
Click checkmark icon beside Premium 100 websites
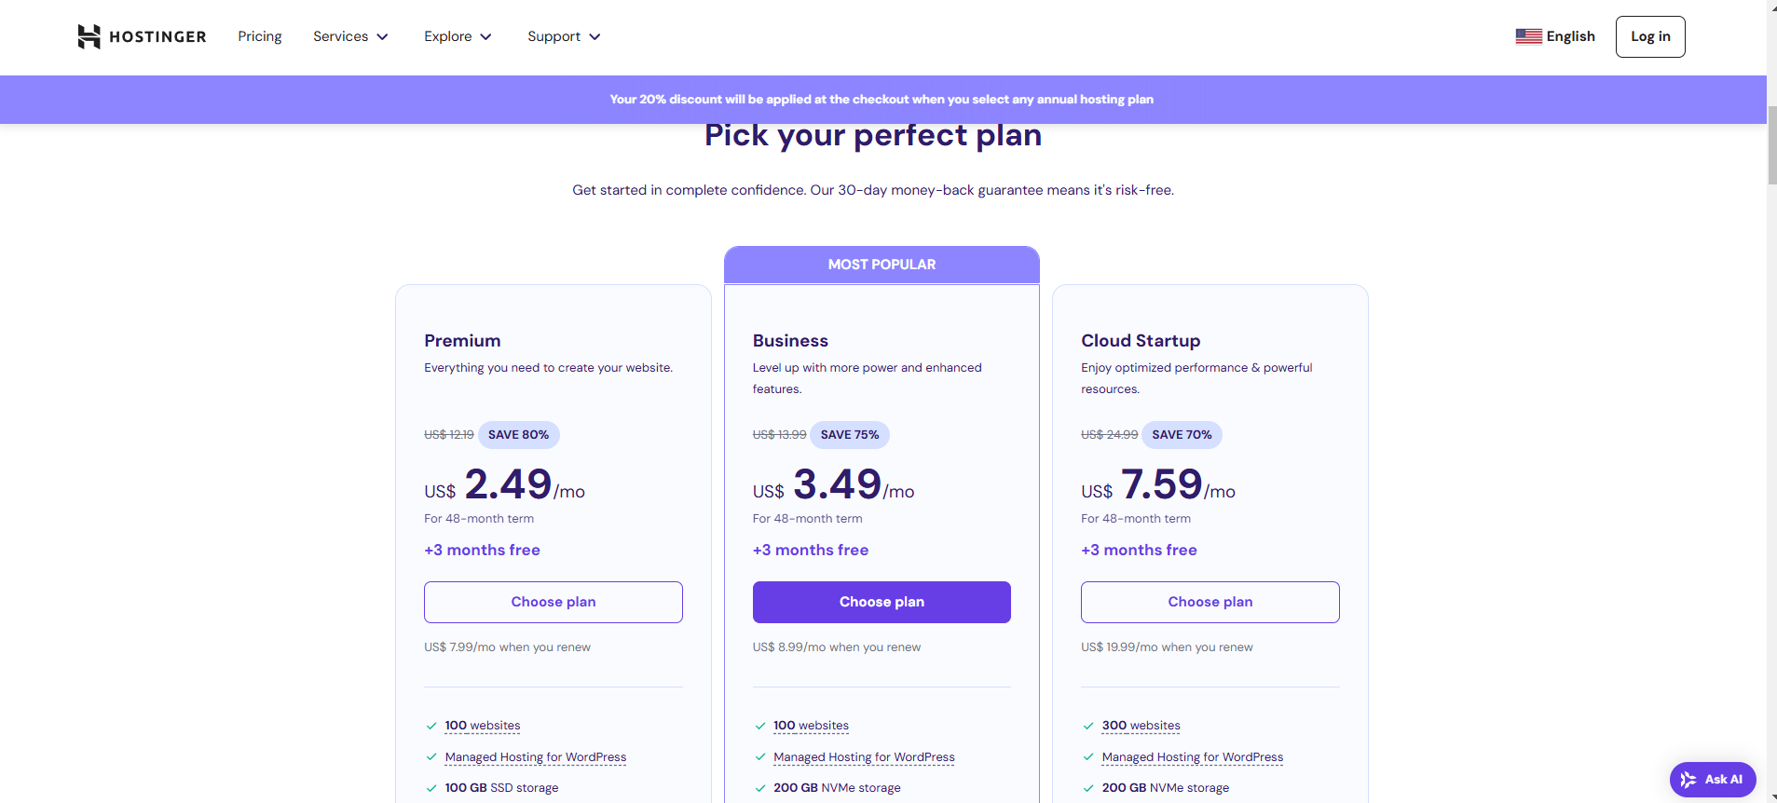pos(431,726)
